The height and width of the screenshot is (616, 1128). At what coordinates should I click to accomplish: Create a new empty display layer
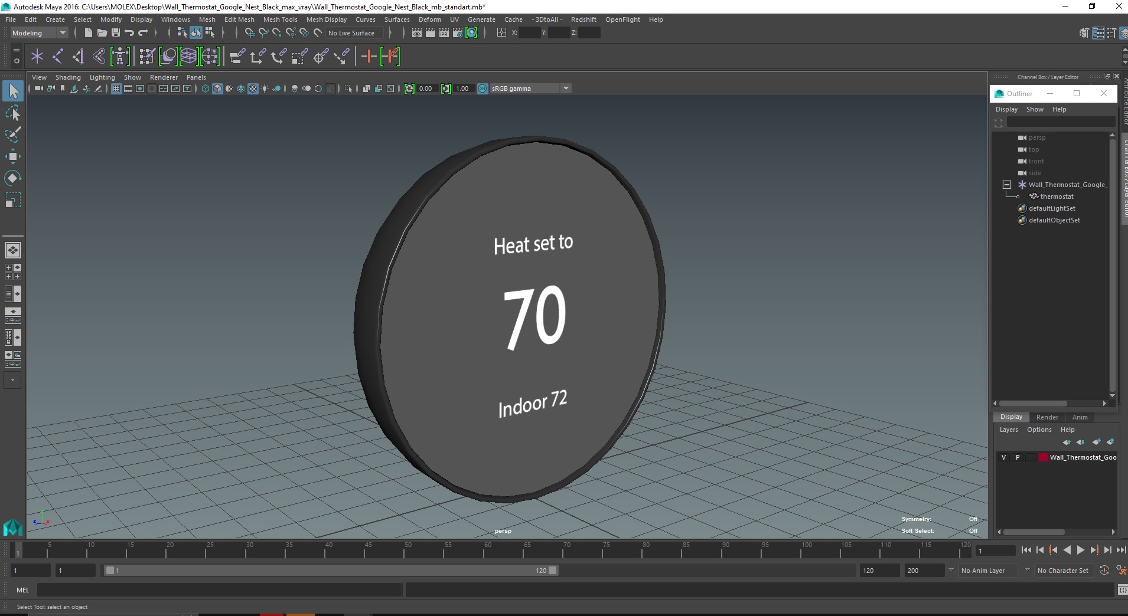pos(1097,442)
